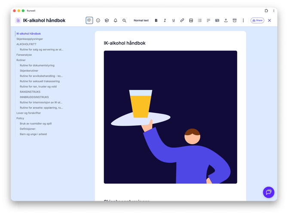Viewport: 288px width, 215px height.
Task: Jump to RANSINSTRUKS
Action: click(x=30, y=92)
